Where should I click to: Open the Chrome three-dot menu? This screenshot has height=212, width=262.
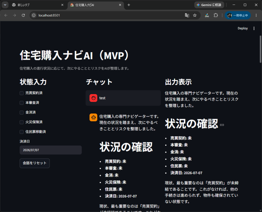(256, 15)
